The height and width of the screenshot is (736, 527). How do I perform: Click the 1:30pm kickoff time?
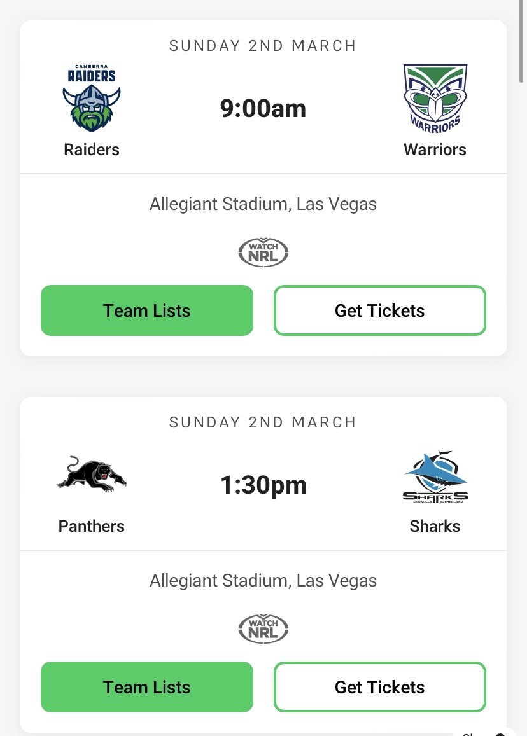263,485
